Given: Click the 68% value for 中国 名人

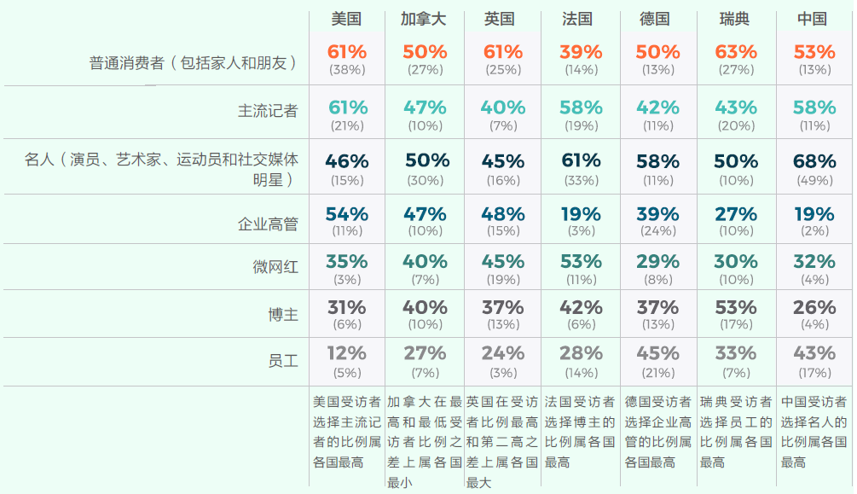Looking at the screenshot, I should pos(814,161).
